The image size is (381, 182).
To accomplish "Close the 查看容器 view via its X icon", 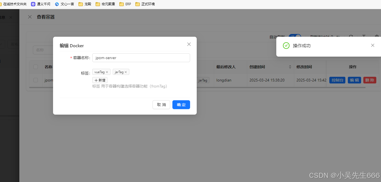I will click(30, 17).
